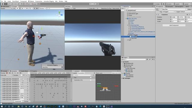Viewport: 192px width, 108px height.
Task: Click the Auto Live Link button
Action: [116, 73]
